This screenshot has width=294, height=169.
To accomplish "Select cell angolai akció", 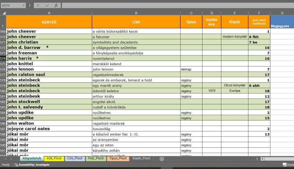I will point(136,102).
